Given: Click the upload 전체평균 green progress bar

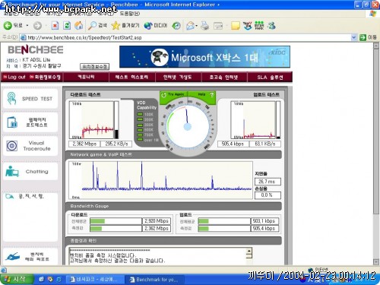Looking at the screenshot, I should coord(204,221).
